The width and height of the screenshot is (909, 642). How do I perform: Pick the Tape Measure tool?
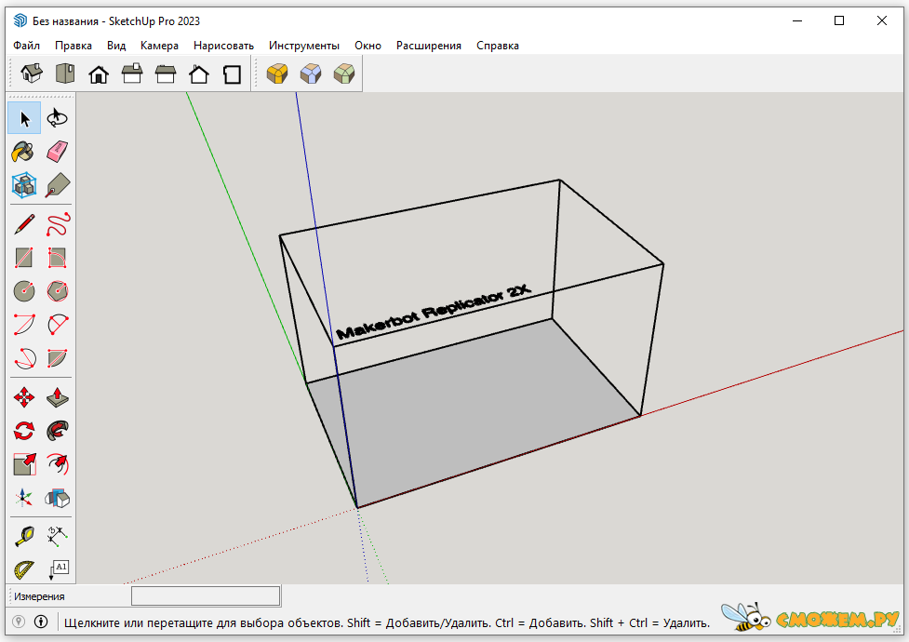coord(24,537)
